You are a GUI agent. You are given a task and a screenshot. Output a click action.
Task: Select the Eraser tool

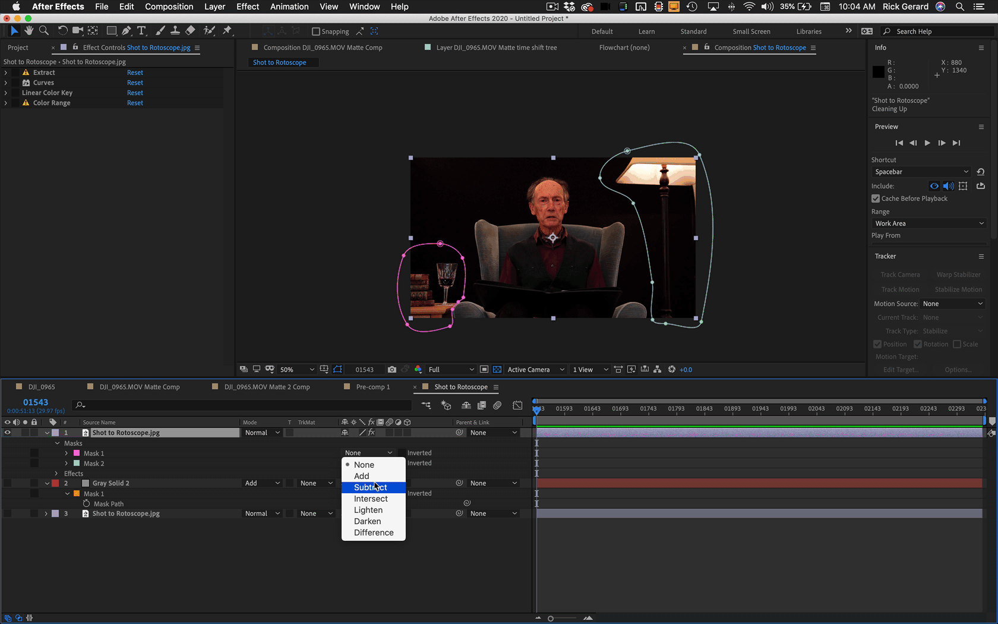190,31
